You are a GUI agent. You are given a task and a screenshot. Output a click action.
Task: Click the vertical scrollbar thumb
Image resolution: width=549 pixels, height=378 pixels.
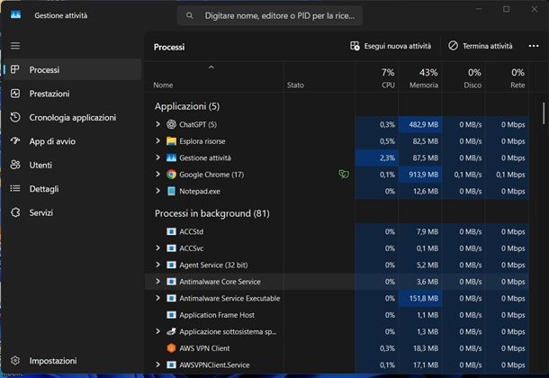coord(544,112)
